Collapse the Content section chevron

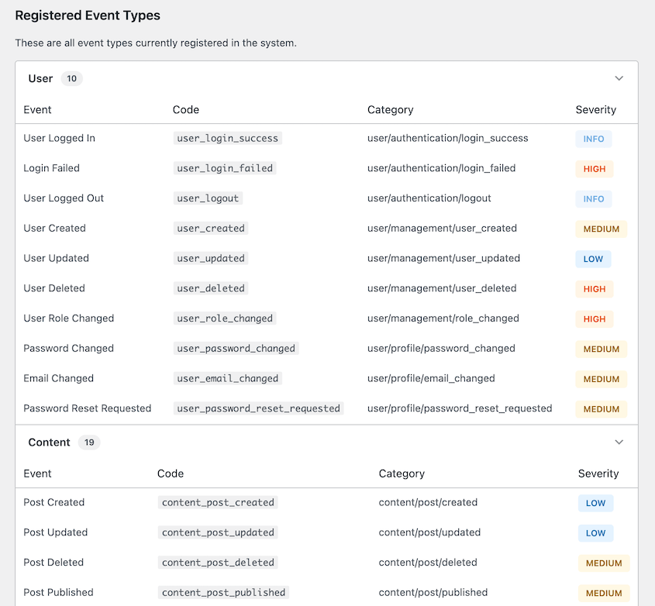tap(619, 442)
